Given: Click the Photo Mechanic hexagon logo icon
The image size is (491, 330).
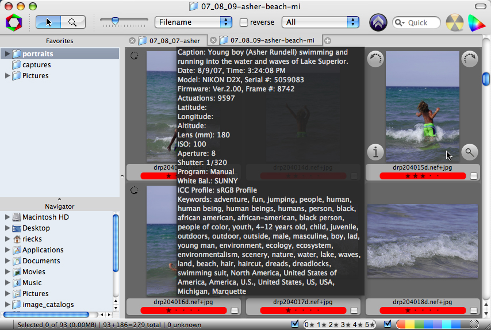Looking at the screenshot, I should (14, 22).
